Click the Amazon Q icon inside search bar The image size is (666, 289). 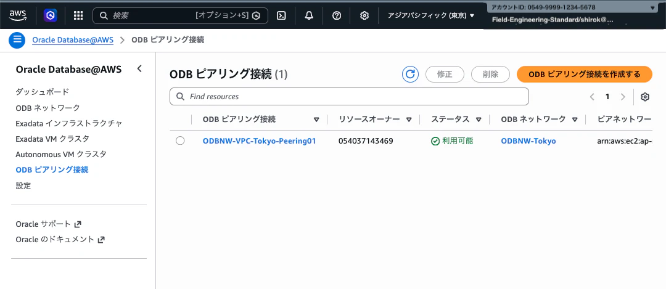click(x=256, y=15)
